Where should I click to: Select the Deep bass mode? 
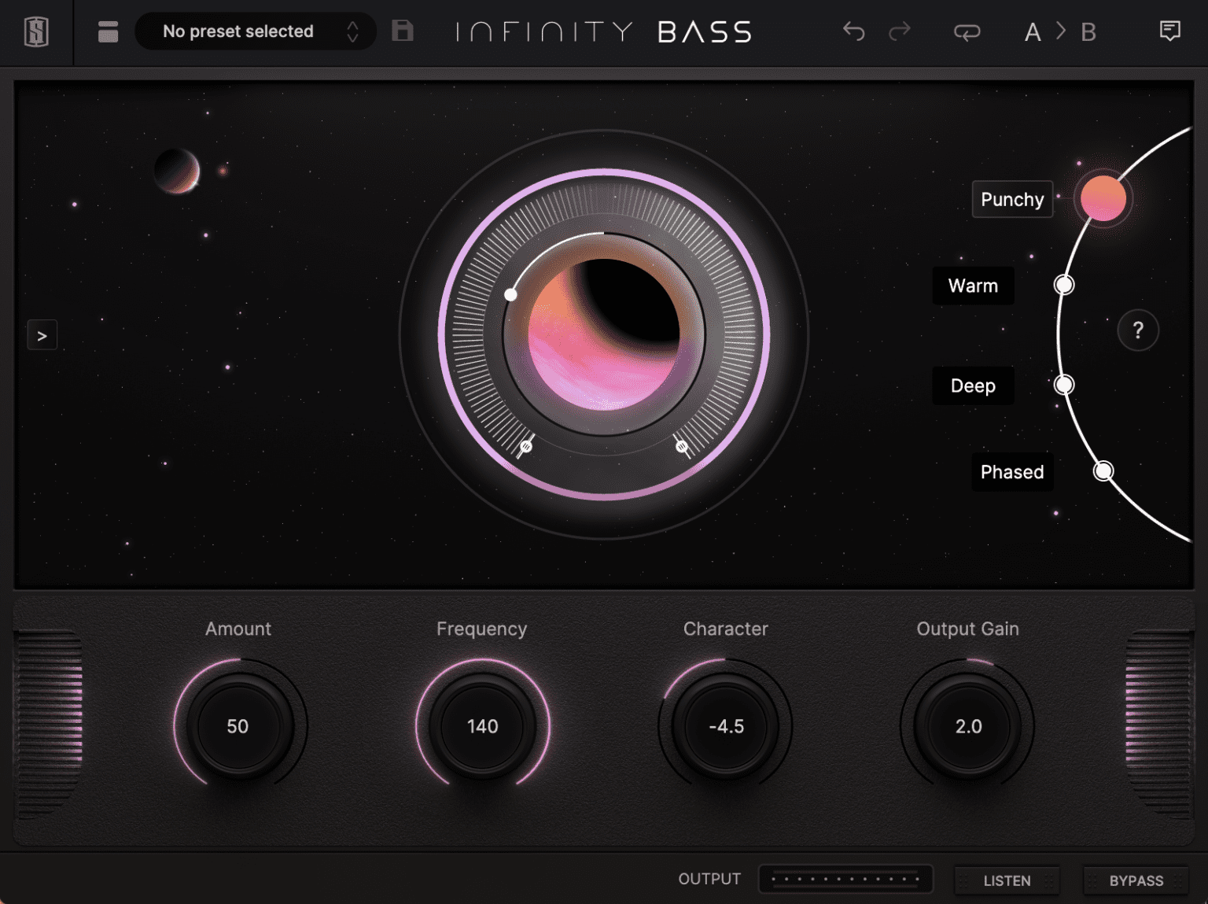[x=973, y=386]
